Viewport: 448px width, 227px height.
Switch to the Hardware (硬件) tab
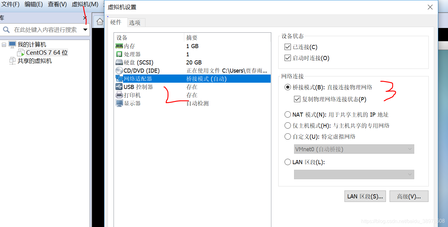click(x=116, y=22)
